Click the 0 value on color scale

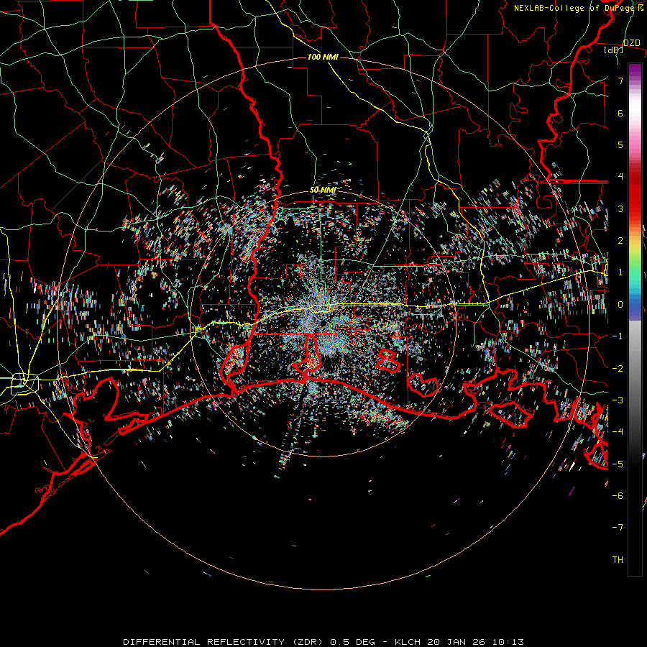(x=620, y=305)
